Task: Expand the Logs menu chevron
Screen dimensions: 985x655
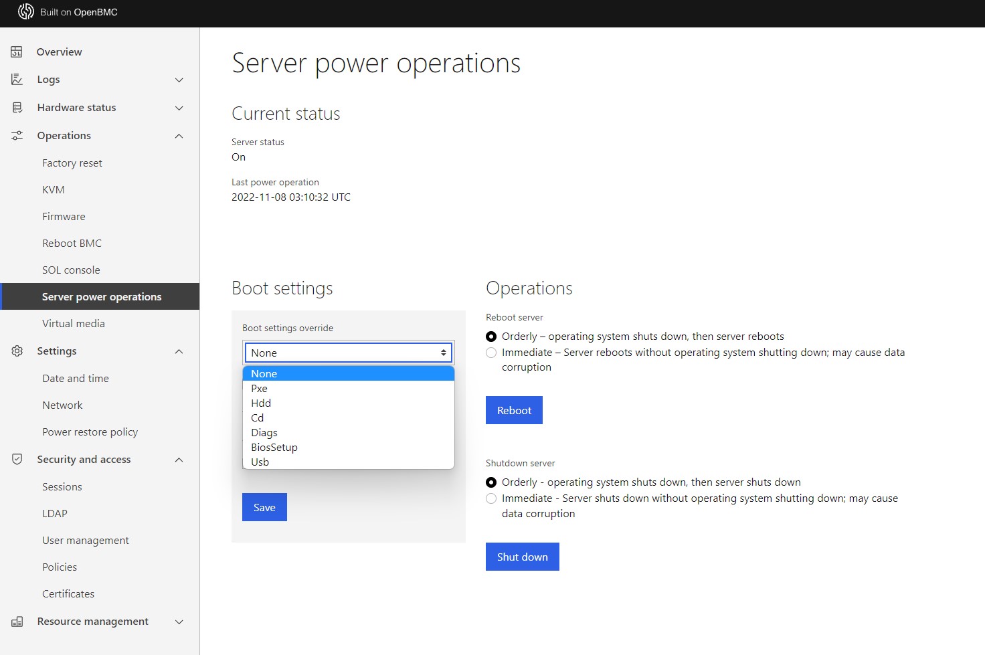Action: (x=179, y=80)
